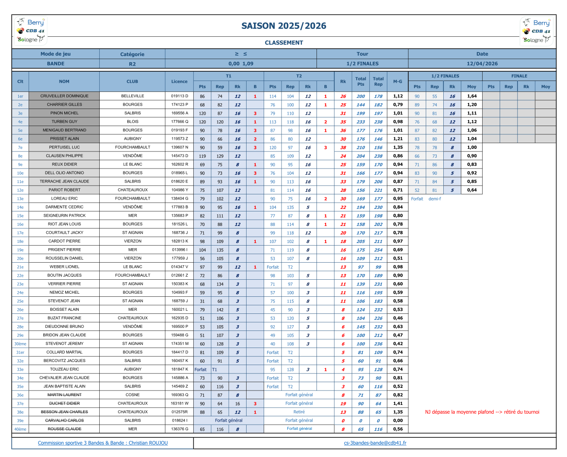Select the date cell 12/04/2026

[x=482, y=63]
